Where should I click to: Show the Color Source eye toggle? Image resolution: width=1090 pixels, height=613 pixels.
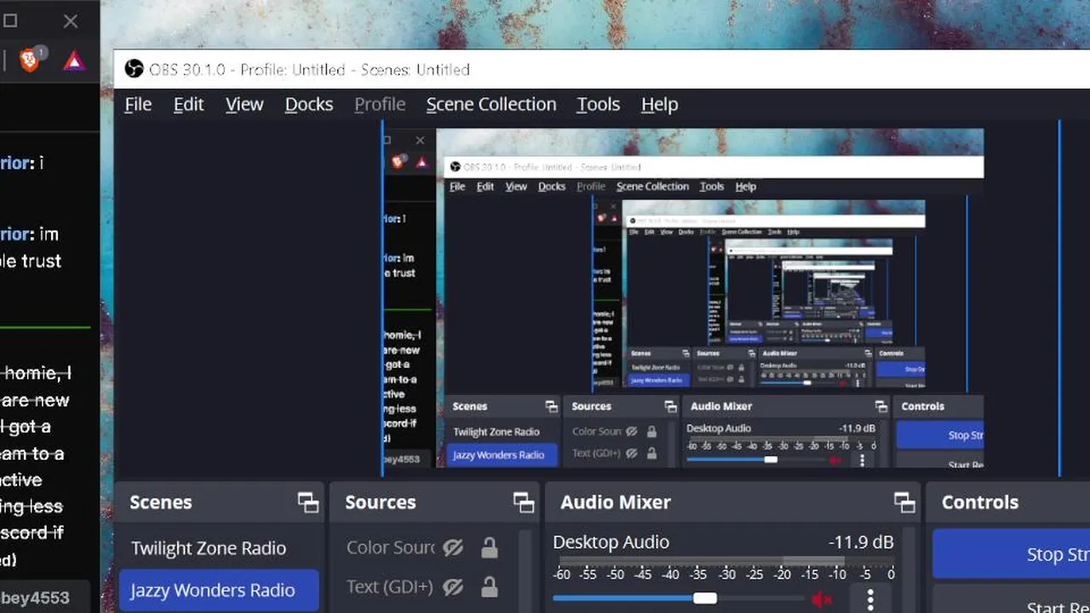tap(453, 547)
